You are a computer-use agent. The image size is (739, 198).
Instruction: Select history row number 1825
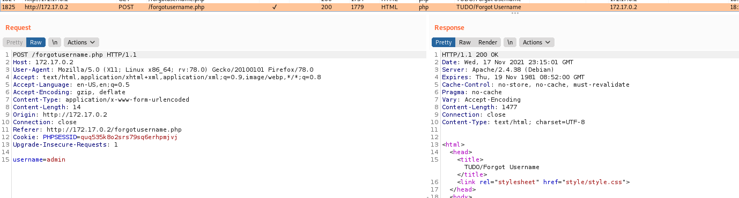pos(369,8)
